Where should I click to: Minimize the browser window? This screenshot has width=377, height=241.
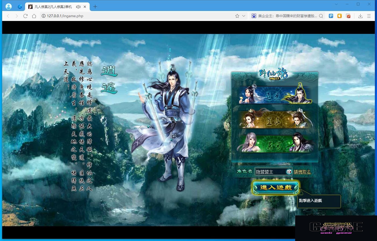pyautogui.click(x=347, y=4)
